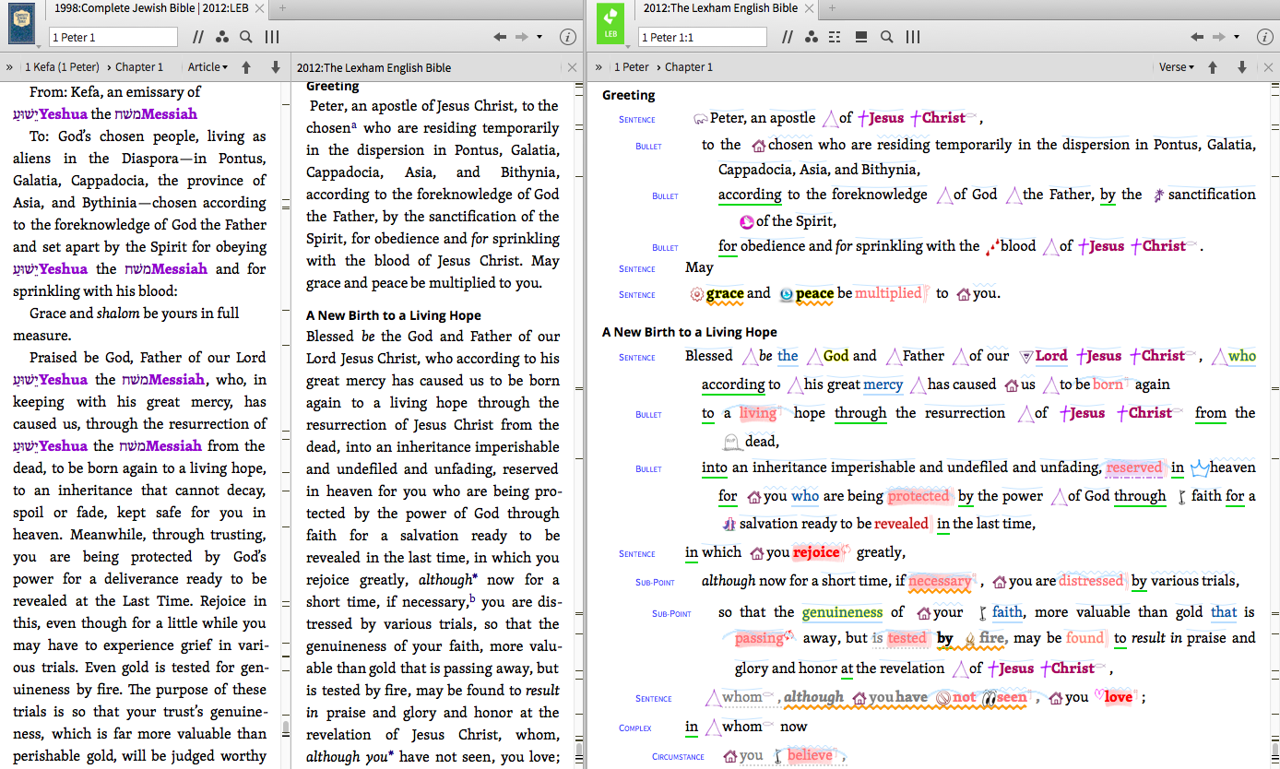Toggle the inline interlinear pane icon in LEB panel
The image size is (1280, 769).
tap(861, 37)
